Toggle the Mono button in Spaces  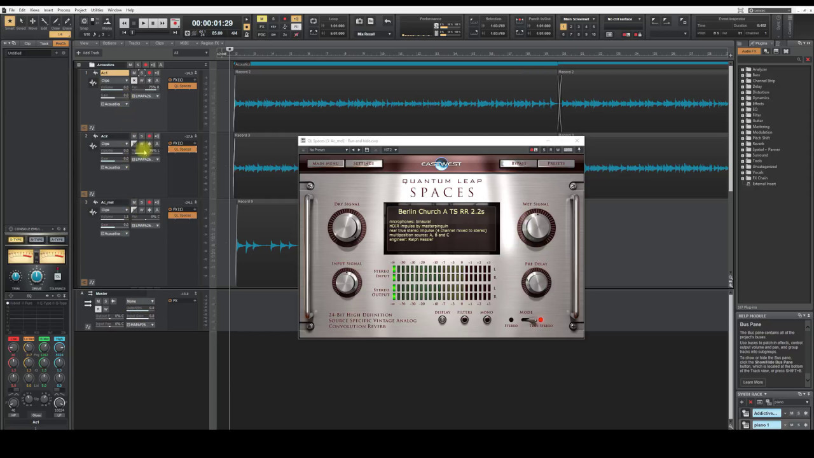487,320
